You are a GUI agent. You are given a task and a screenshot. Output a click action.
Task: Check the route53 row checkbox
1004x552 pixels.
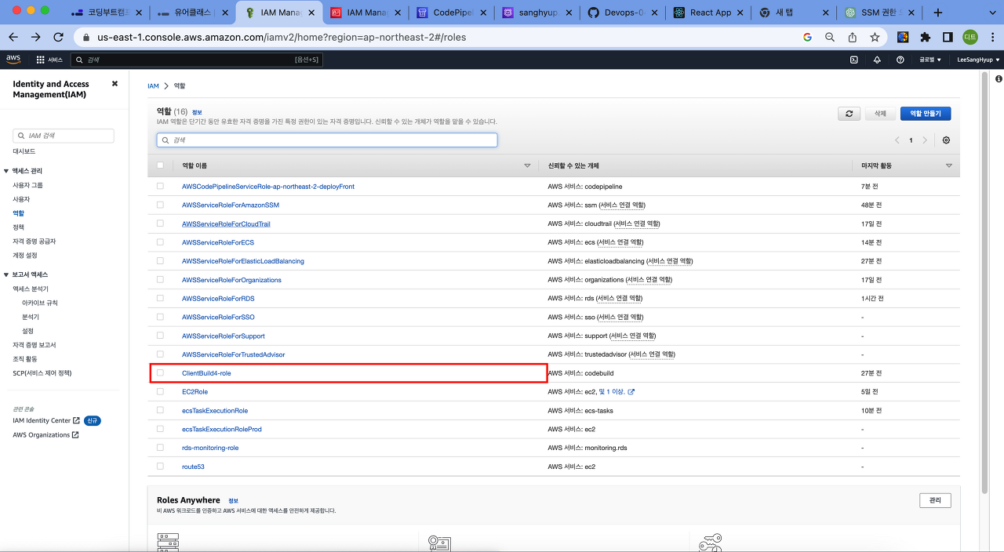tap(160, 466)
